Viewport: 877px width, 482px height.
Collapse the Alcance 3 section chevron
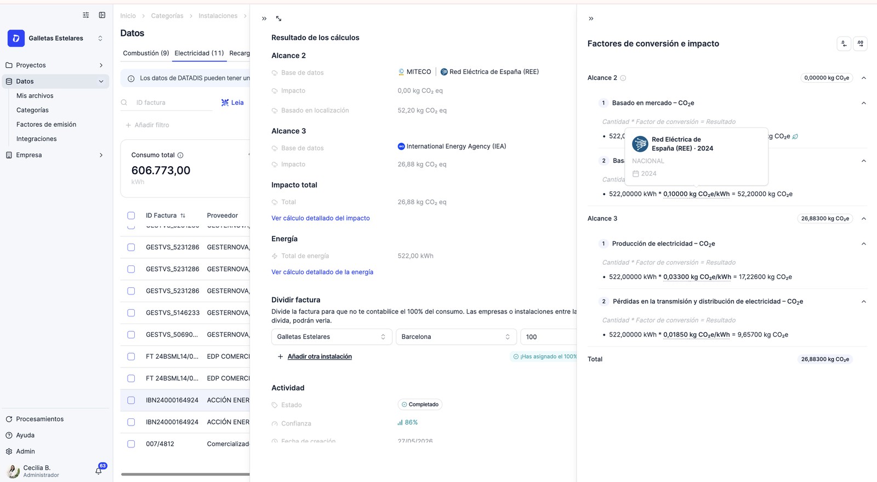coord(864,218)
